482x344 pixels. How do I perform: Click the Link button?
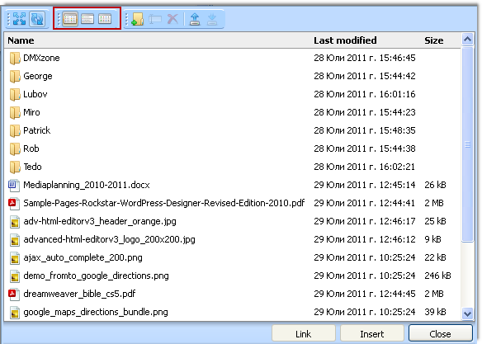click(x=304, y=334)
